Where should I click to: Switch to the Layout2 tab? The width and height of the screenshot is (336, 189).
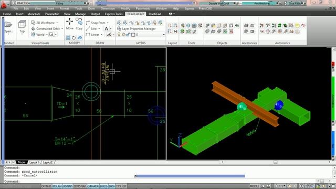coord(48,162)
